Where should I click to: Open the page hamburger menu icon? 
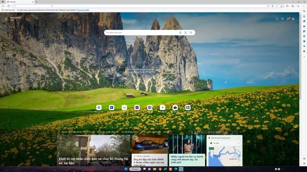point(6,19)
